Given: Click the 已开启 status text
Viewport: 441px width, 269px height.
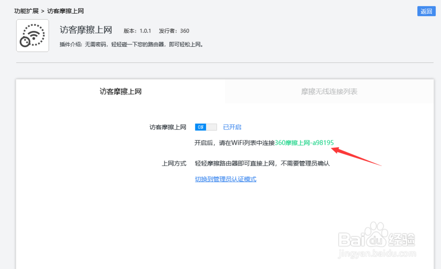Looking at the screenshot, I should click(232, 127).
